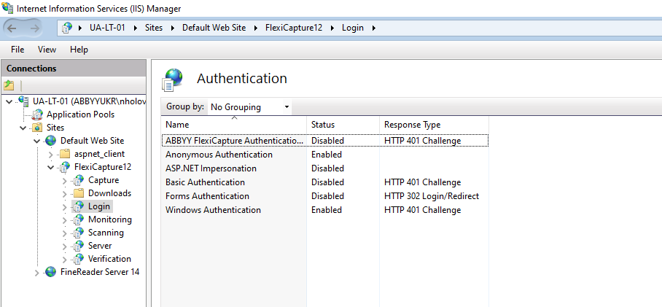
Task: Open the Group by No Grouping dropdown
Action: click(x=249, y=107)
